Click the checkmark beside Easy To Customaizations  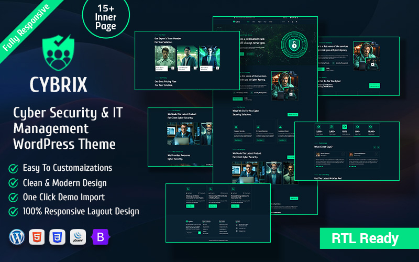tap(13, 168)
